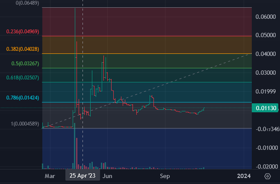Viewport: 280px width, 184px height.
Task: Click the Sep label on time axis
Action: [x=165, y=176]
